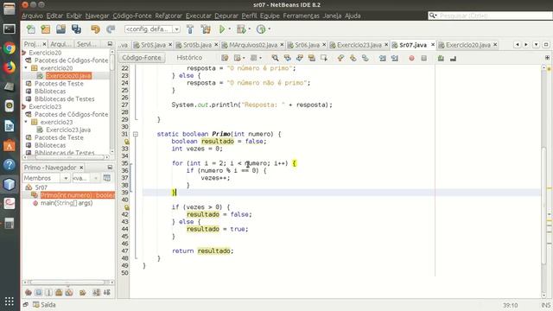Click the Redo arrow icon
The width and height of the screenshot is (553, 311).
[111, 29]
